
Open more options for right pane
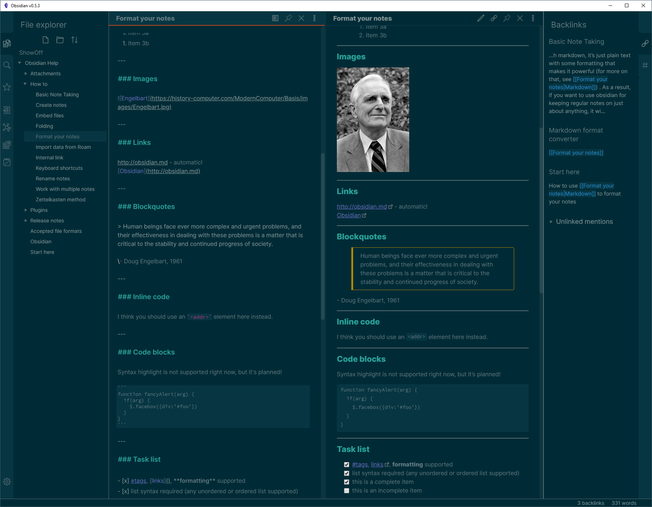click(x=533, y=18)
